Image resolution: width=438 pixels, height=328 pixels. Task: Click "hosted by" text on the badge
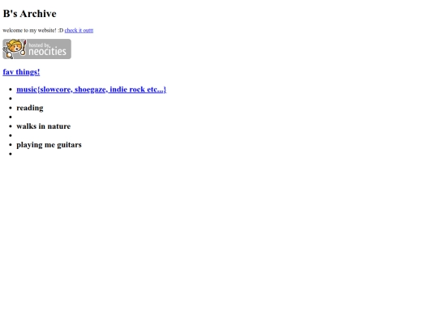[39, 45]
